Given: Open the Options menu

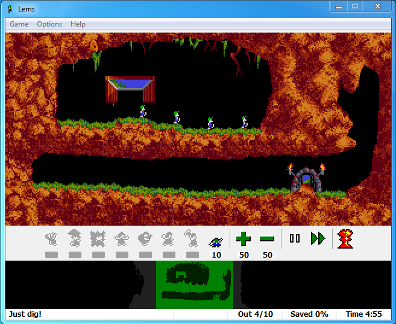Looking at the screenshot, I should click(49, 24).
